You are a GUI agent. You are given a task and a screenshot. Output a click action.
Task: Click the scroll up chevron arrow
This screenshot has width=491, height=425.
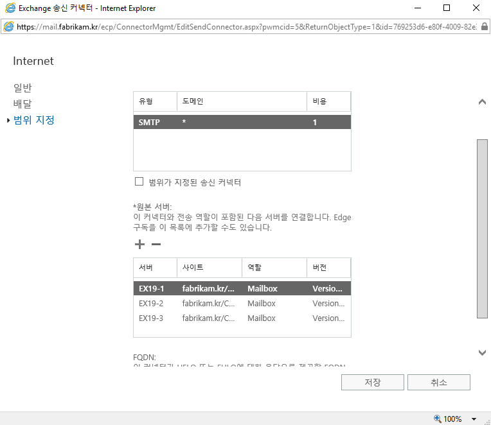(x=482, y=101)
